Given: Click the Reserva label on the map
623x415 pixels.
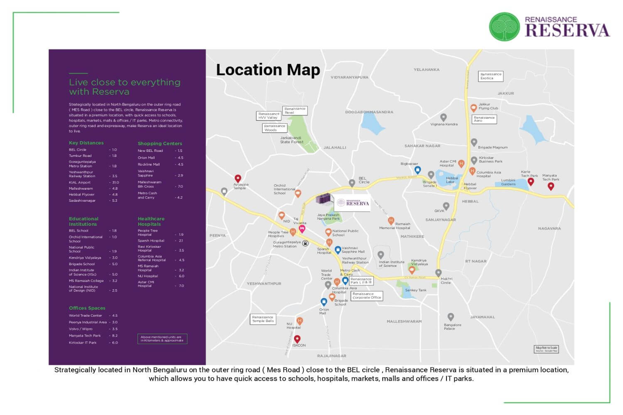Looking at the screenshot, I should (x=353, y=203).
